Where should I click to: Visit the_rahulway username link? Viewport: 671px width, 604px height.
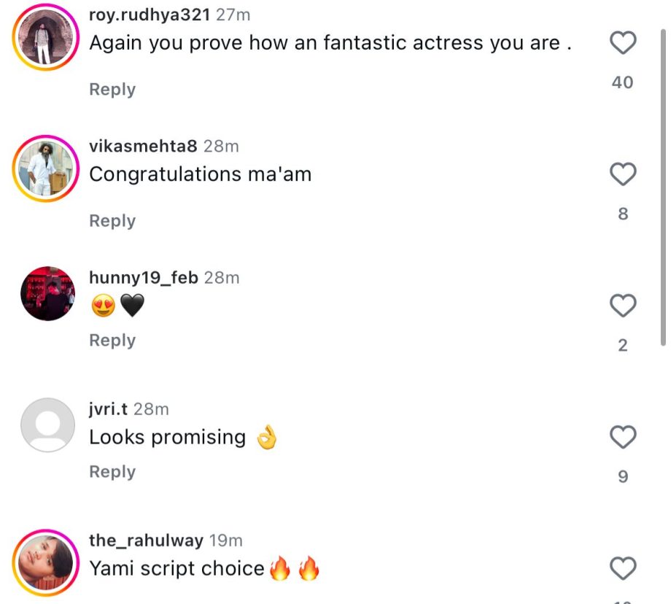(146, 540)
